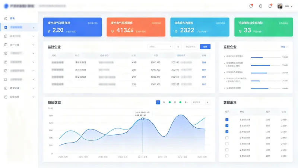Click the progress bar with value 40000
Viewport: 298px width, 168px height.
pyautogui.click(x=266, y=88)
